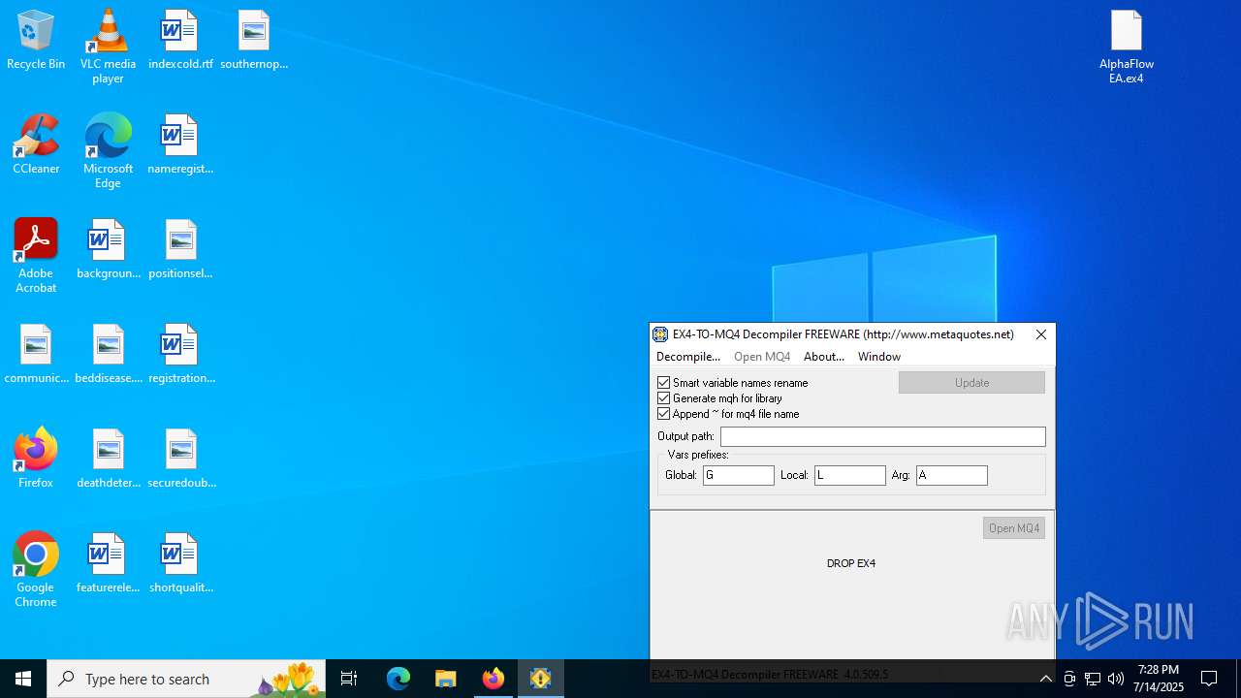
Task: Select the VLC media player shortcut
Action: (108, 47)
